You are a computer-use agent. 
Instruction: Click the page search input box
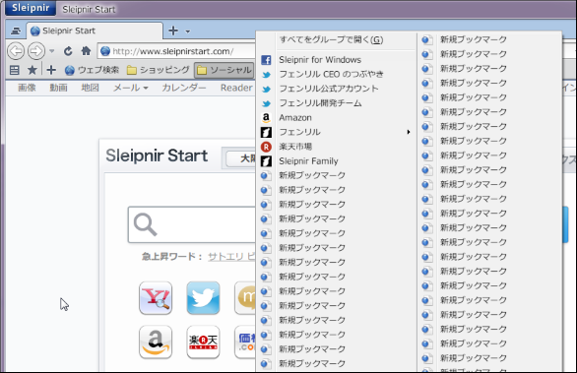click(x=192, y=224)
